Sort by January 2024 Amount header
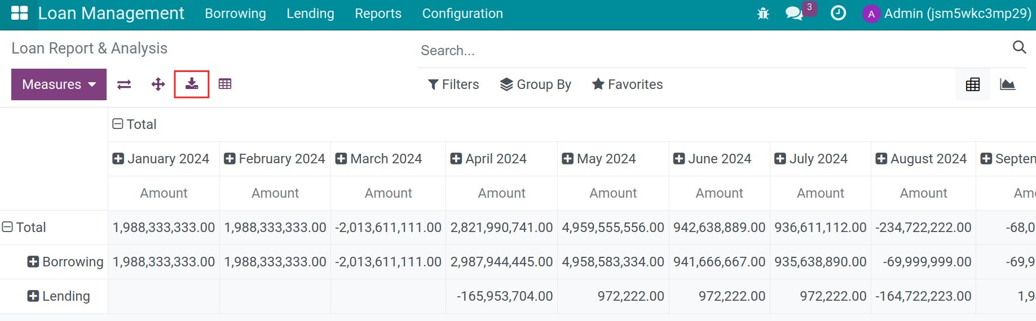This screenshot has height=321, width=1036. [x=164, y=193]
